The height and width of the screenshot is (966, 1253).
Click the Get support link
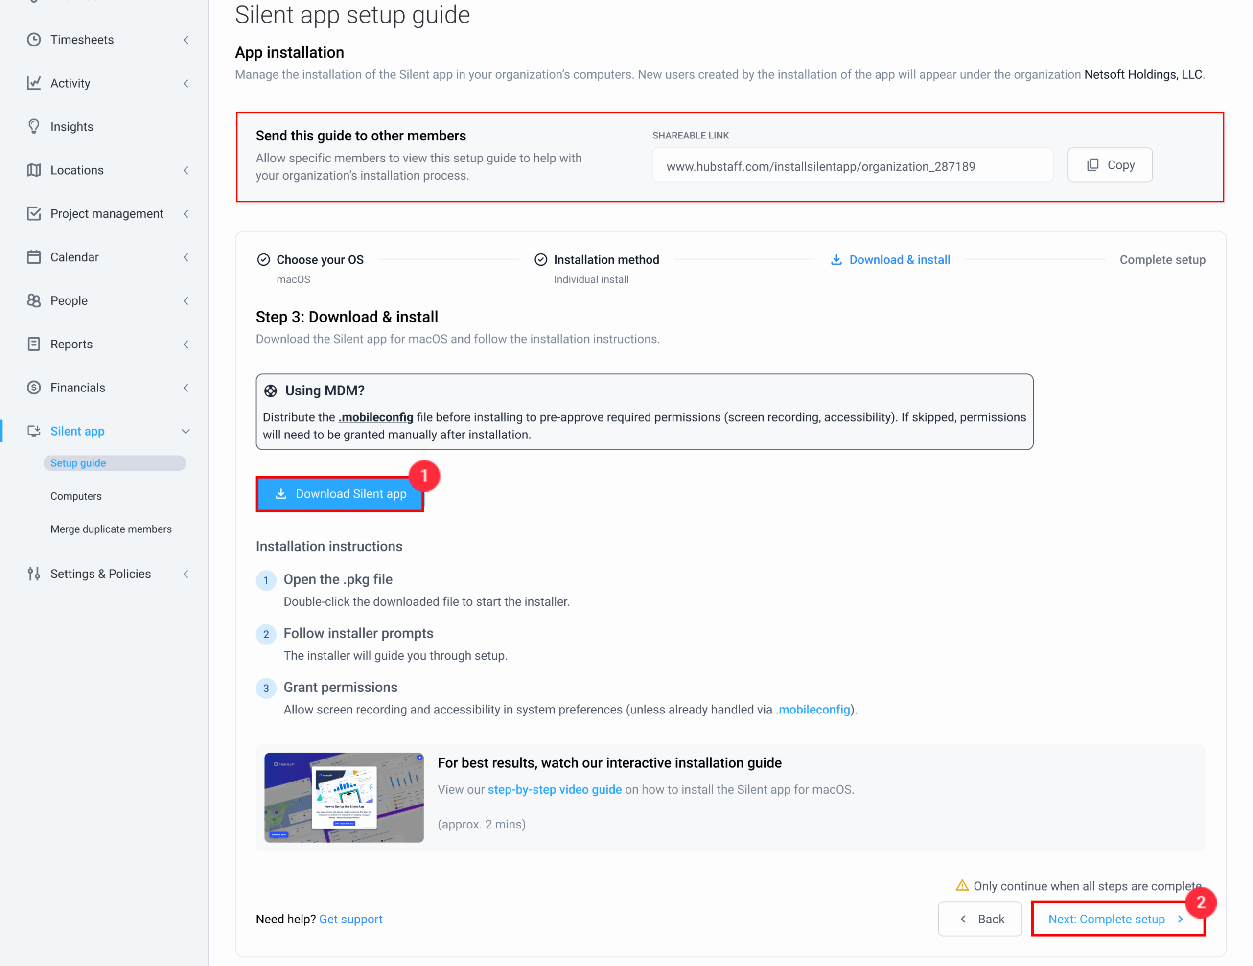[350, 919]
